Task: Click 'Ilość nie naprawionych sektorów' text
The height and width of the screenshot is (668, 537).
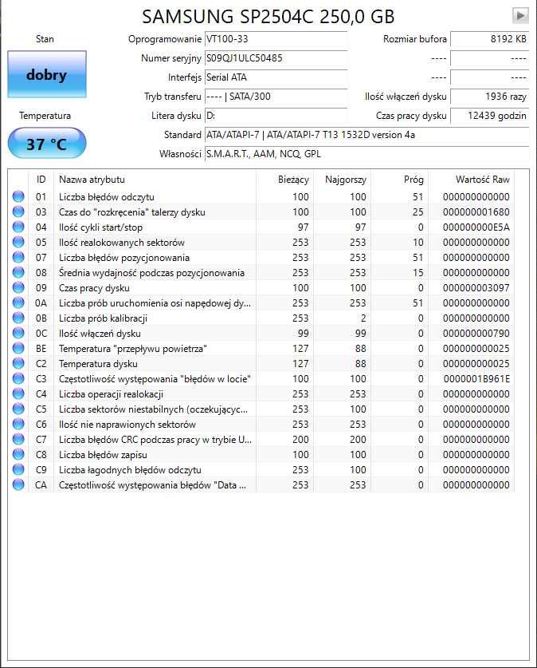Action: tap(127, 425)
